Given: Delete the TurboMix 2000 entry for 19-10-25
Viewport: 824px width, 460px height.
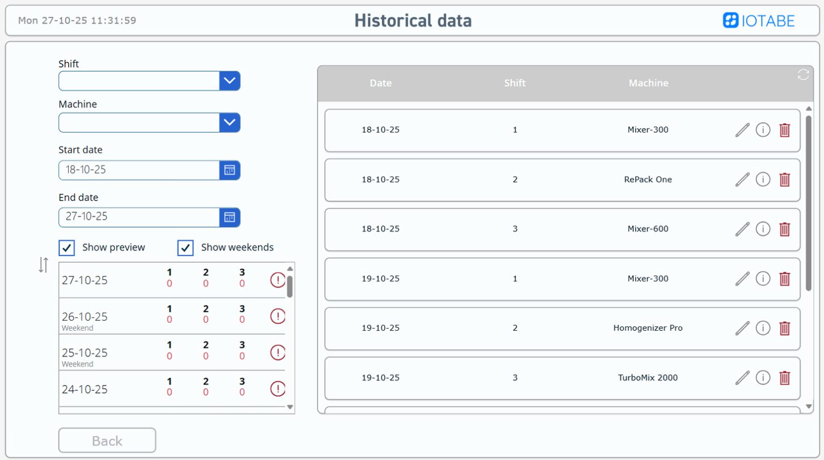Looking at the screenshot, I should (784, 378).
